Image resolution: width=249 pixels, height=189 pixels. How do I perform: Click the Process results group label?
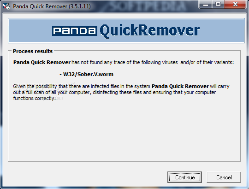click(33, 51)
